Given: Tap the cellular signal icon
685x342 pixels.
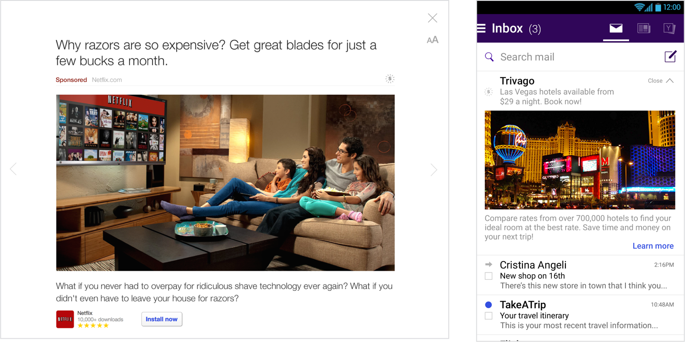Looking at the screenshot, I should point(649,7).
